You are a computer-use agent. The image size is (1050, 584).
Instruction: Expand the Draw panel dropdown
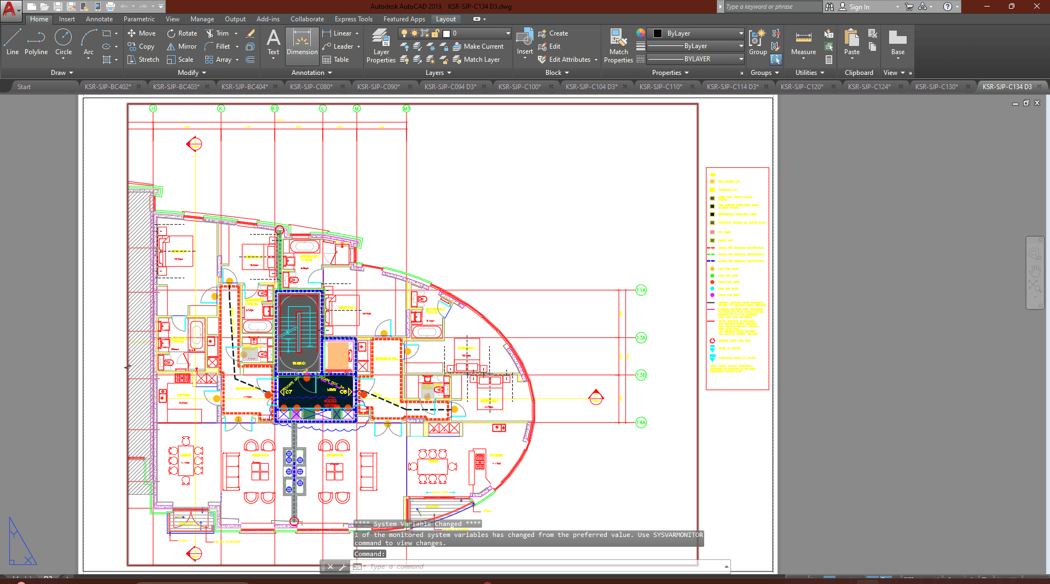(x=62, y=73)
